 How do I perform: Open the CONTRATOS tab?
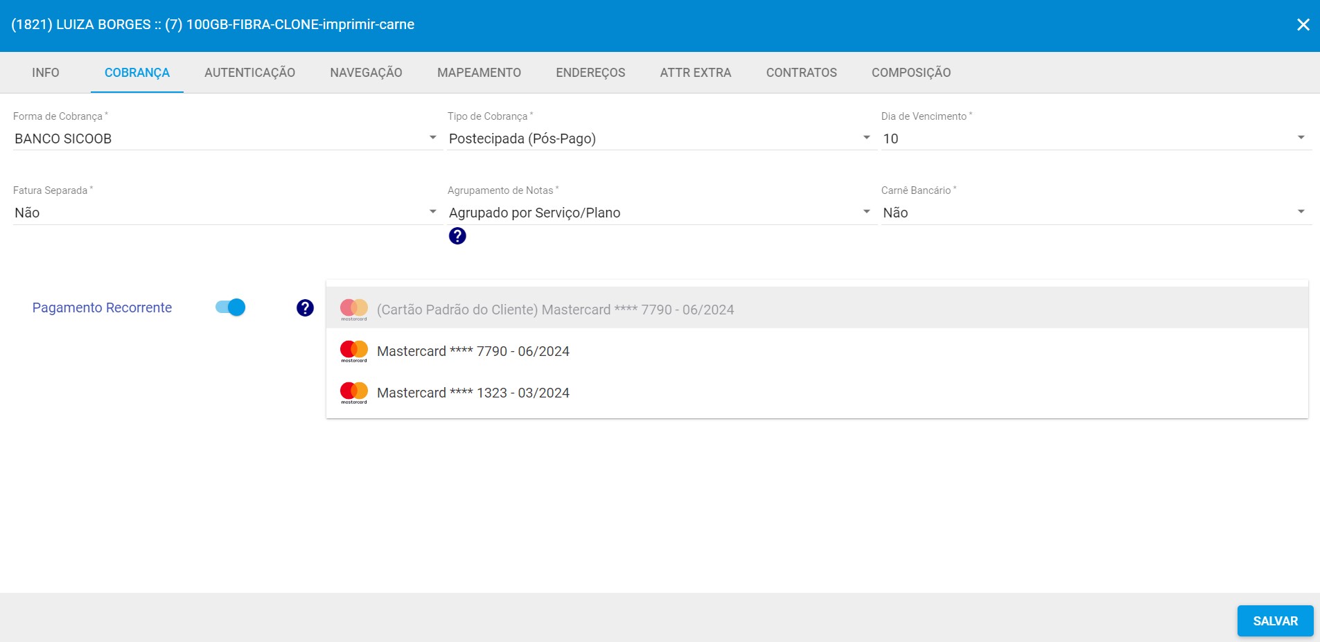tap(802, 73)
